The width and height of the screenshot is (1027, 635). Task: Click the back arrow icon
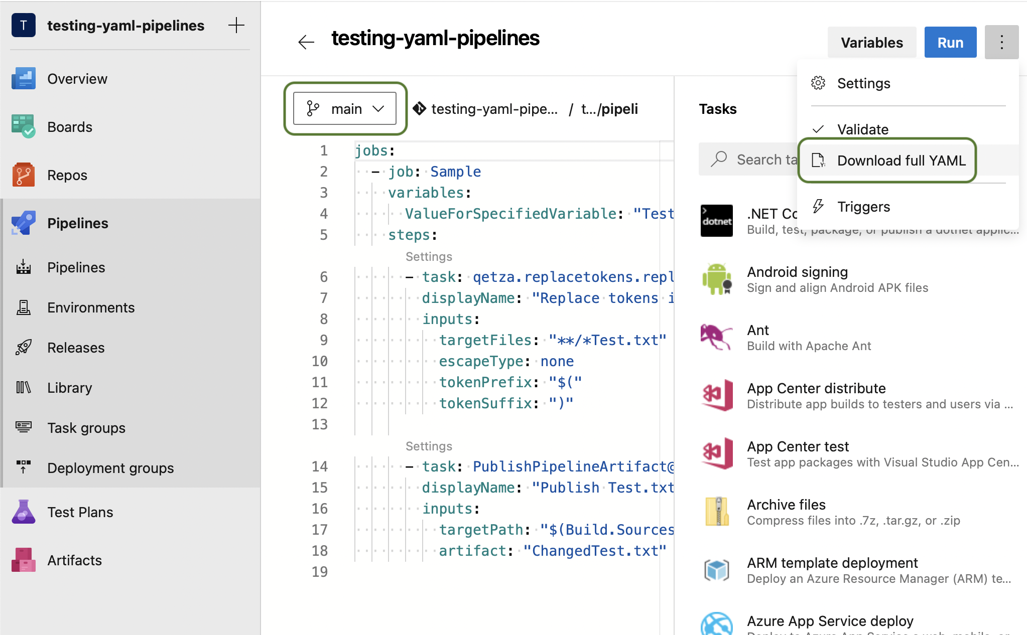click(306, 42)
